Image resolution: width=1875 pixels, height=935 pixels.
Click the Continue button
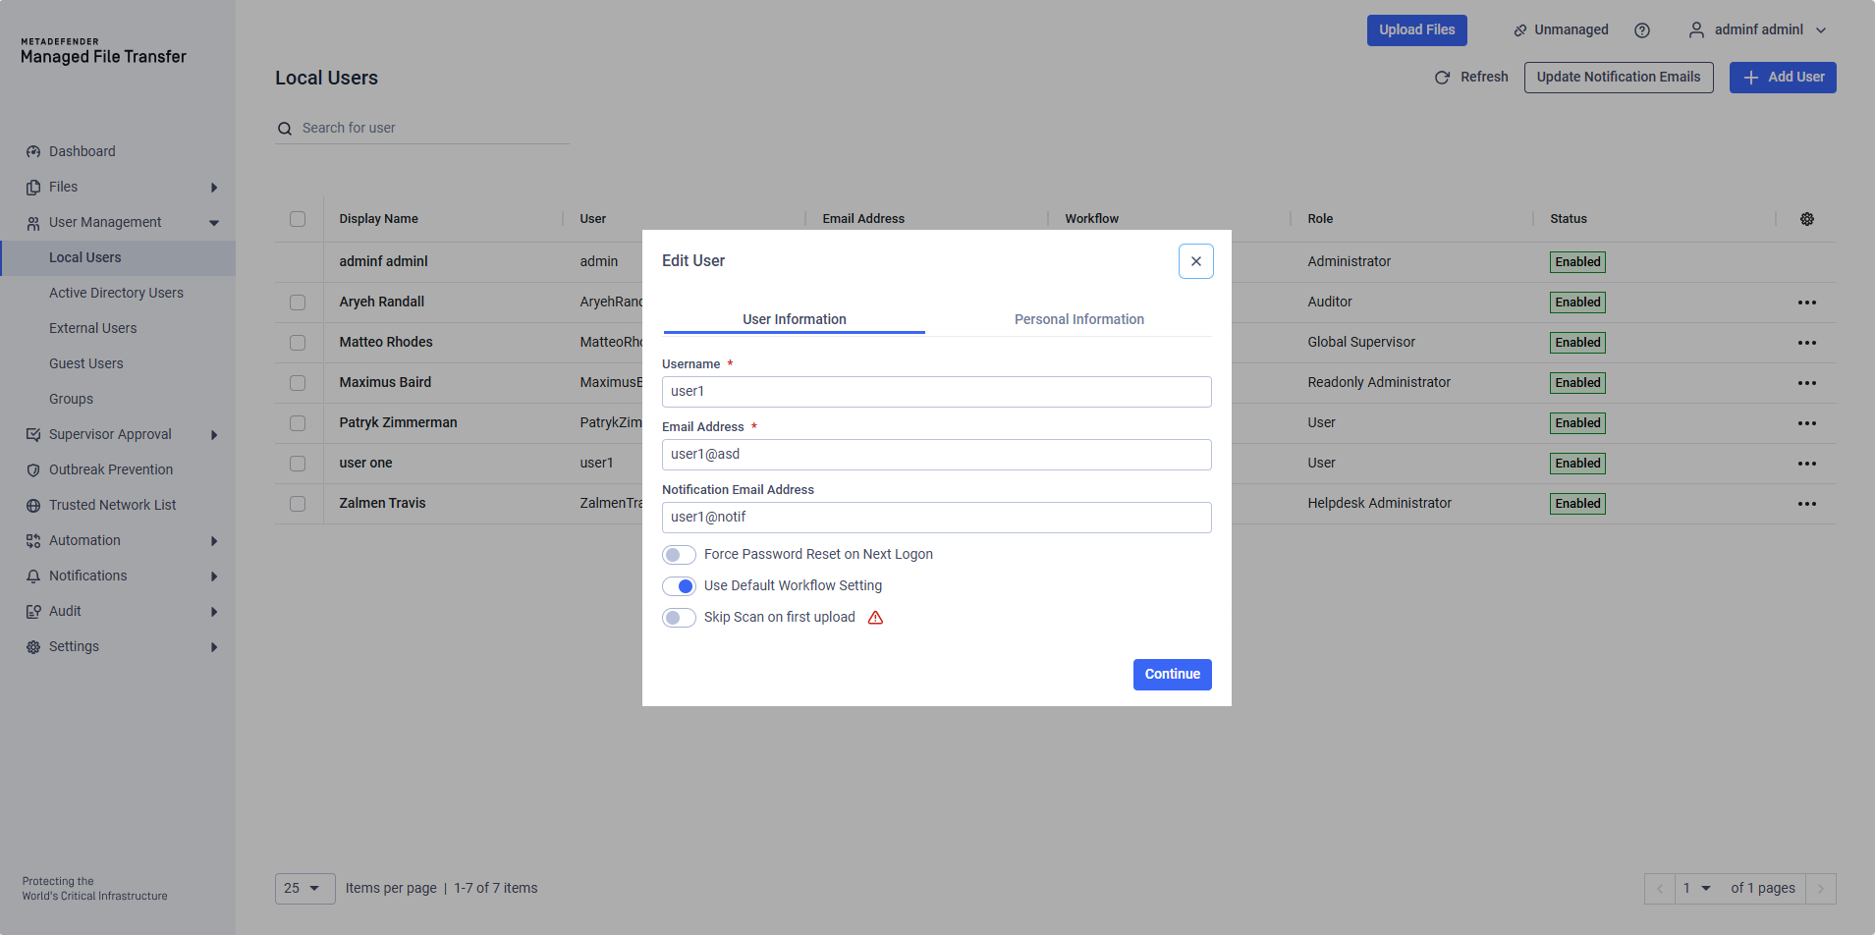point(1171,674)
